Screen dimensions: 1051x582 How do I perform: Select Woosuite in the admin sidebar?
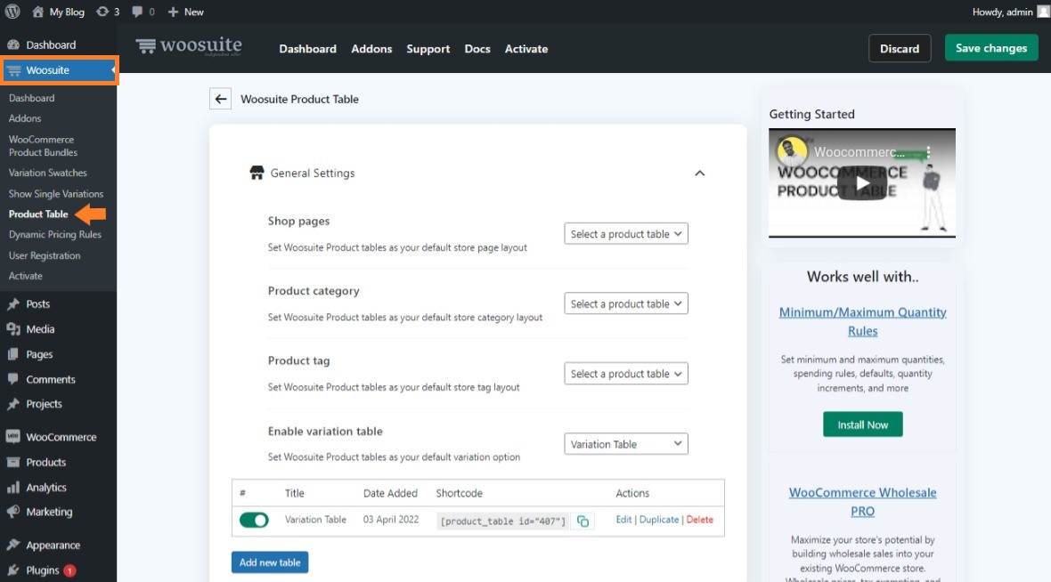coord(59,70)
